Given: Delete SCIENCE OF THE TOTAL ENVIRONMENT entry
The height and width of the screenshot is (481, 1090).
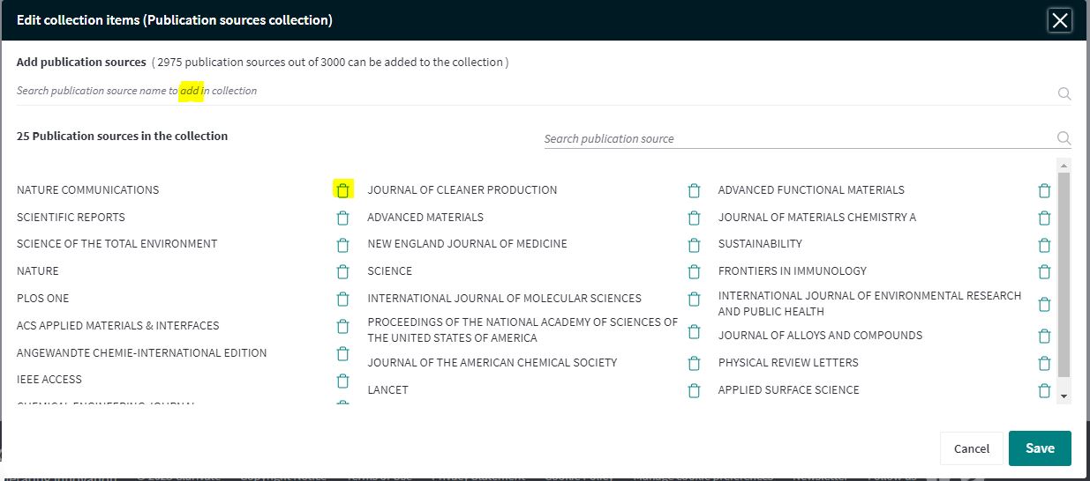Looking at the screenshot, I should pos(343,245).
